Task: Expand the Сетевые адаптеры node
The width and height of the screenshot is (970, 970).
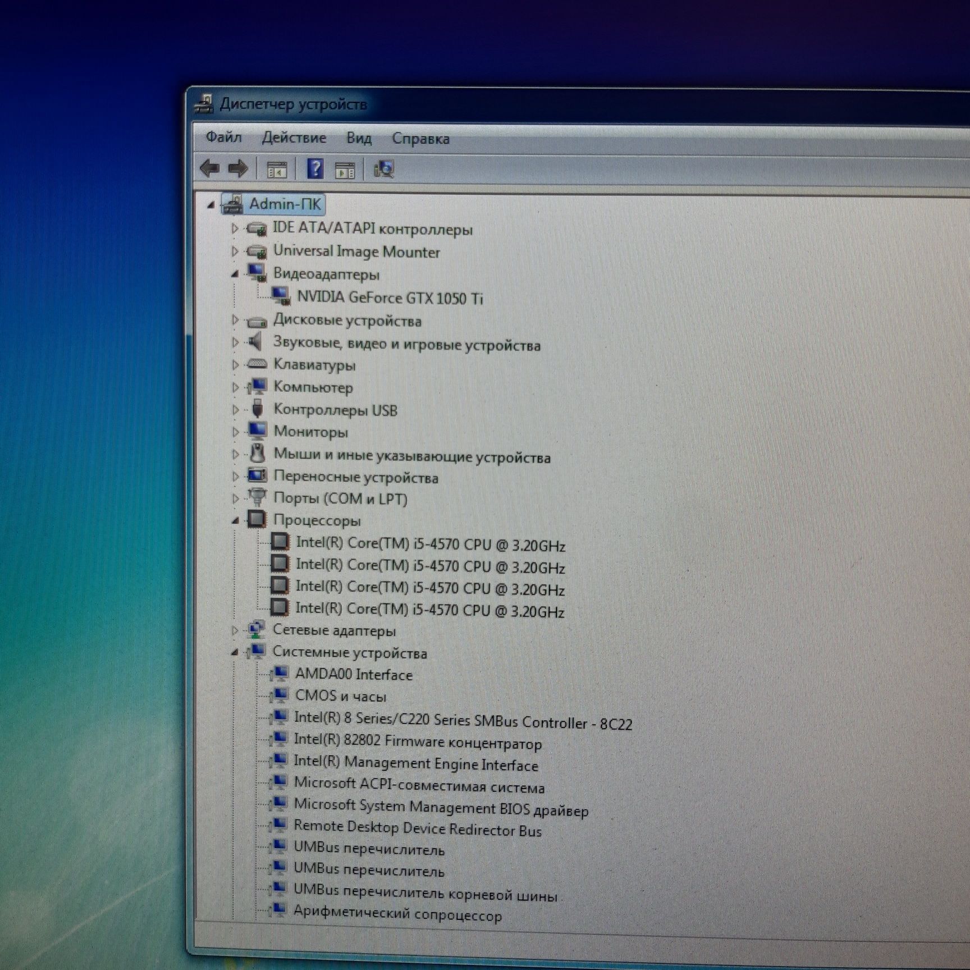Action: pos(235,630)
